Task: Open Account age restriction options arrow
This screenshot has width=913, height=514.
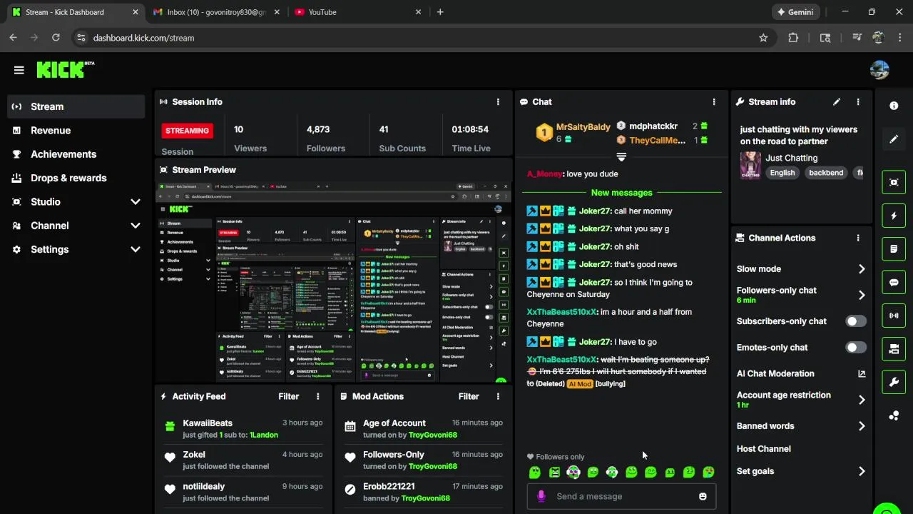Action: click(x=862, y=400)
